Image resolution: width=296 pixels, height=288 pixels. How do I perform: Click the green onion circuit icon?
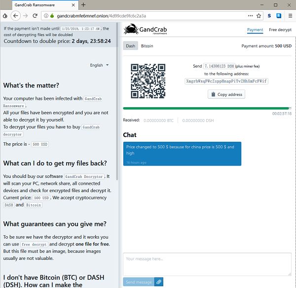click(52, 16)
